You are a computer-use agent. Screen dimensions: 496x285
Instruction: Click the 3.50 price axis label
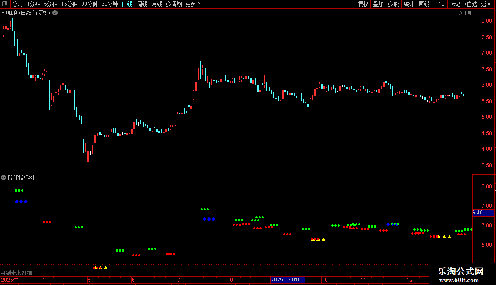[x=486, y=165]
